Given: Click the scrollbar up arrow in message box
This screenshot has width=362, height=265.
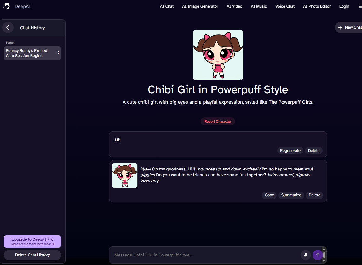Looking at the screenshot, I should (x=324, y=249).
